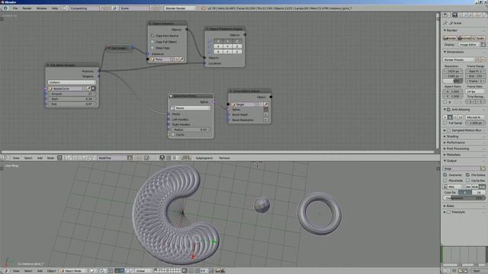Adjust the Amount value field
The height and width of the screenshot is (274, 488).
72,94
